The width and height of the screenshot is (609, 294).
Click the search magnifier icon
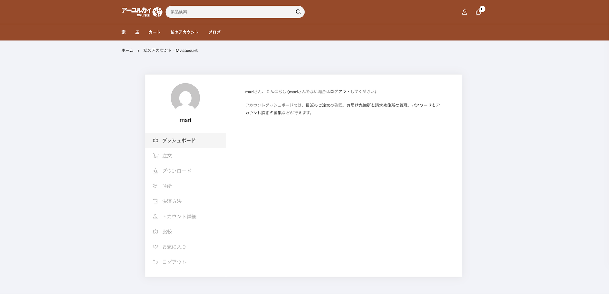point(298,12)
